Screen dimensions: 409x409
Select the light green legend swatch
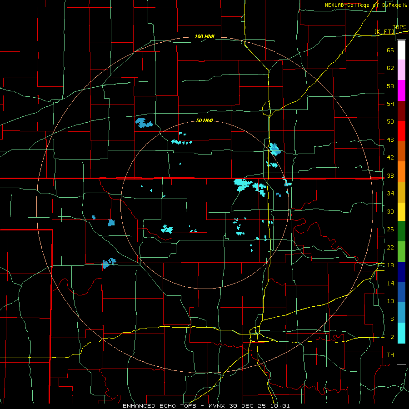401,251
